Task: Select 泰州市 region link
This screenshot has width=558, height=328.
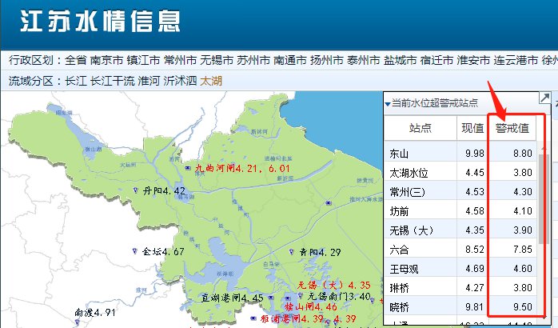Action: (363, 60)
